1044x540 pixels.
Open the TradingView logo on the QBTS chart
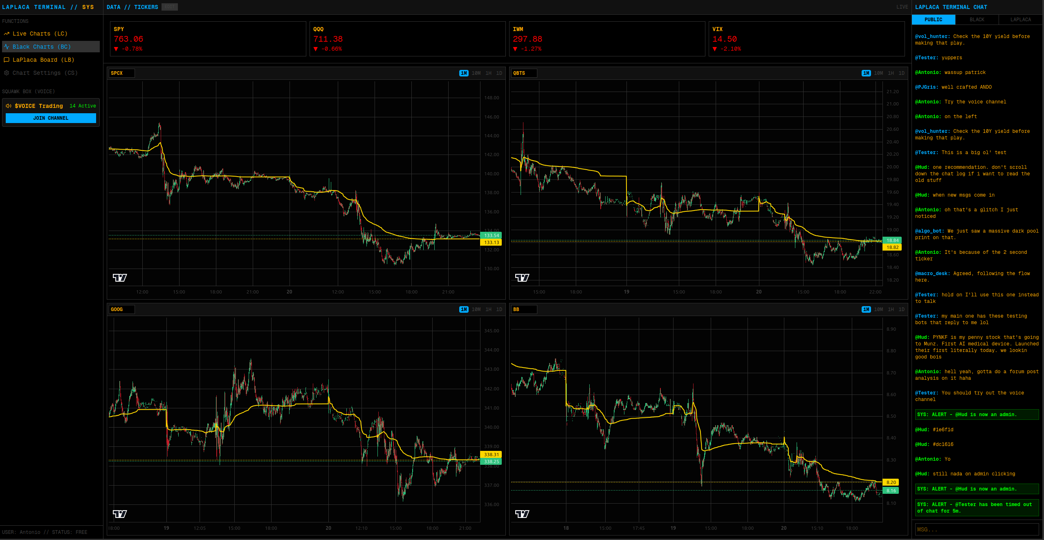click(522, 278)
